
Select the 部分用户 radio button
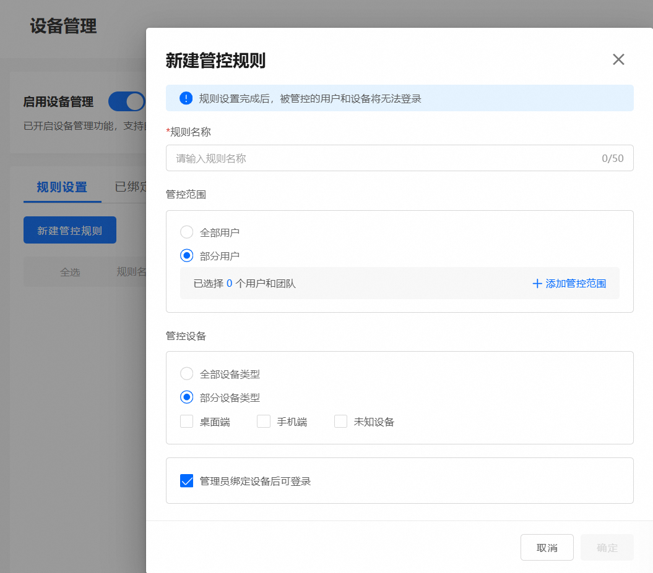point(186,255)
